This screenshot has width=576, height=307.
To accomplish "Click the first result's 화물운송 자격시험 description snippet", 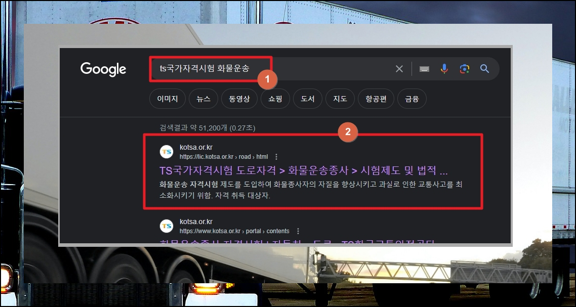I will tap(311, 190).
